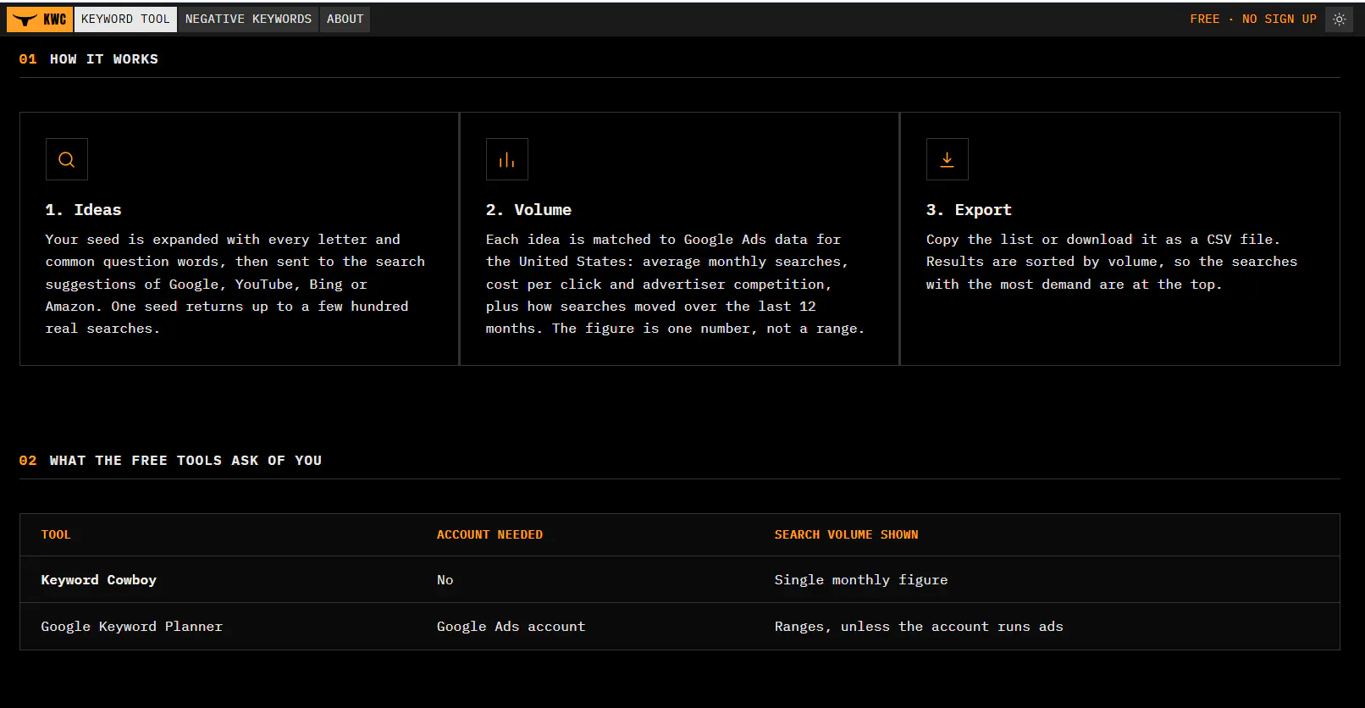Click the "1. Ideas" card title
This screenshot has height=708, width=1365.
83,210
